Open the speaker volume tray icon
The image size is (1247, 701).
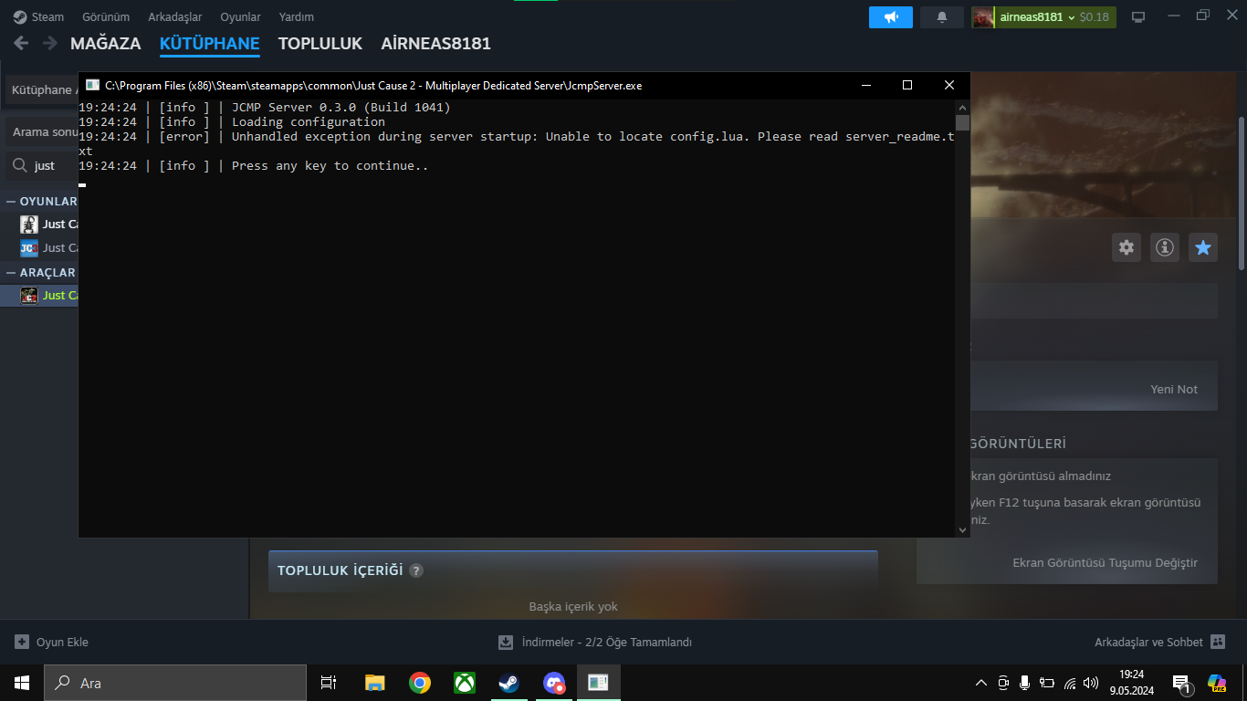tap(1092, 683)
